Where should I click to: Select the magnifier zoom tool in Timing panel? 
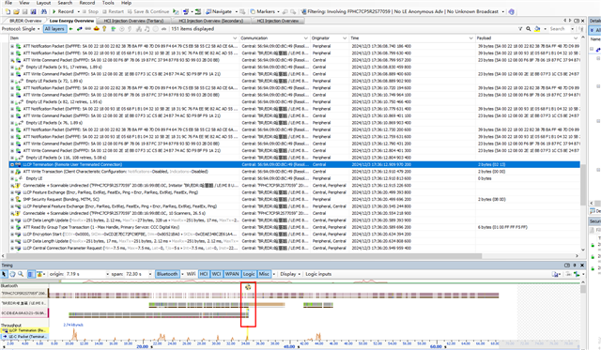tap(21, 274)
